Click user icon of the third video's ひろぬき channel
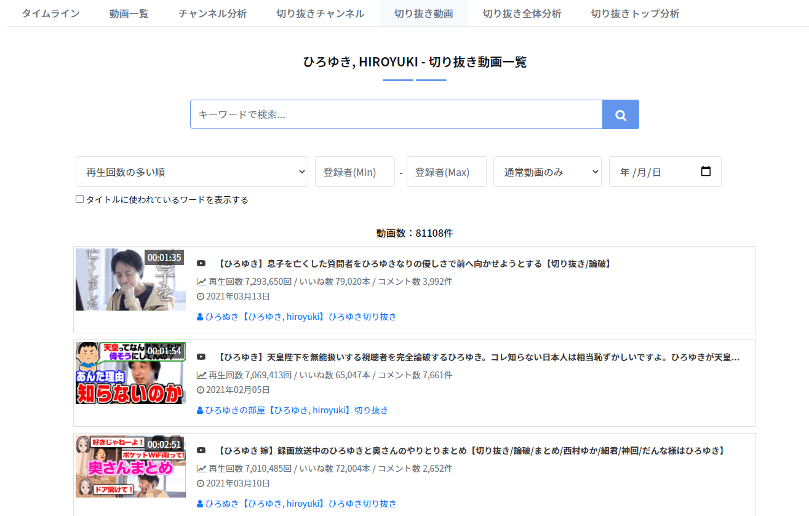Screen dimensions: 809x516 coord(200,504)
